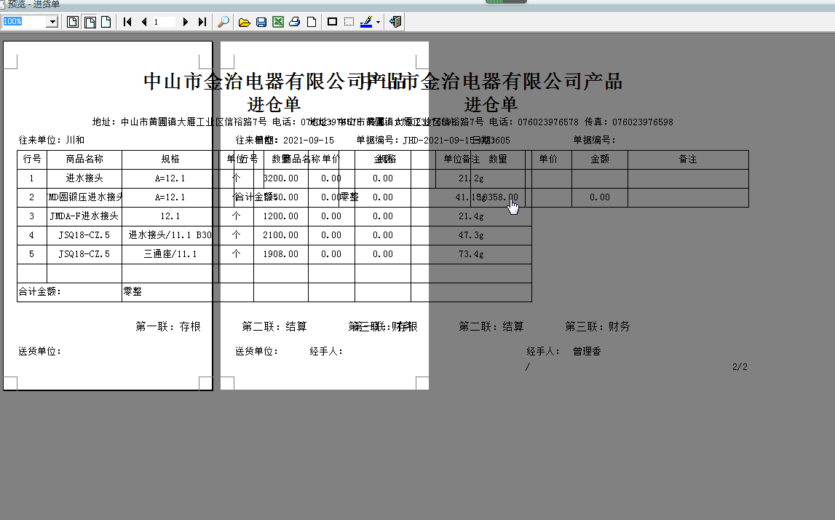Click the pen with blue underline color tool
Viewport: 835px width, 520px height.
[366, 22]
